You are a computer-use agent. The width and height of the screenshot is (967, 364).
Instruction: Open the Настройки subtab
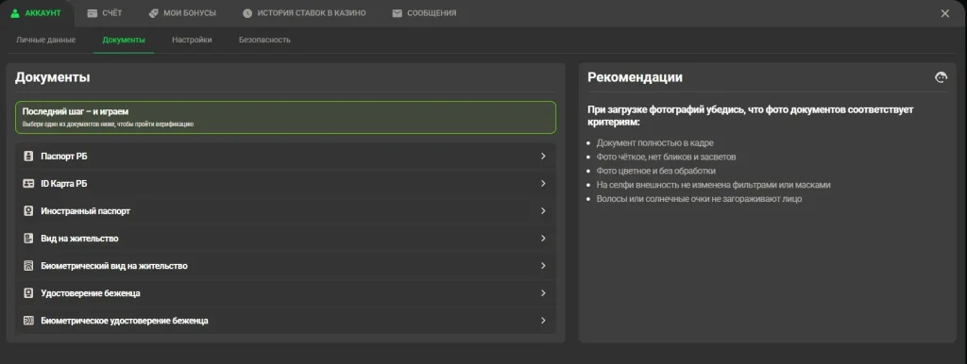[192, 40]
